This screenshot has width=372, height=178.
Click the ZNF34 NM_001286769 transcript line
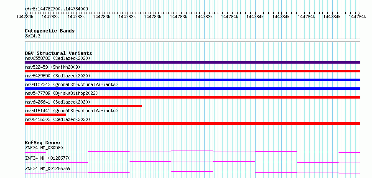pyautogui.click(x=192, y=172)
